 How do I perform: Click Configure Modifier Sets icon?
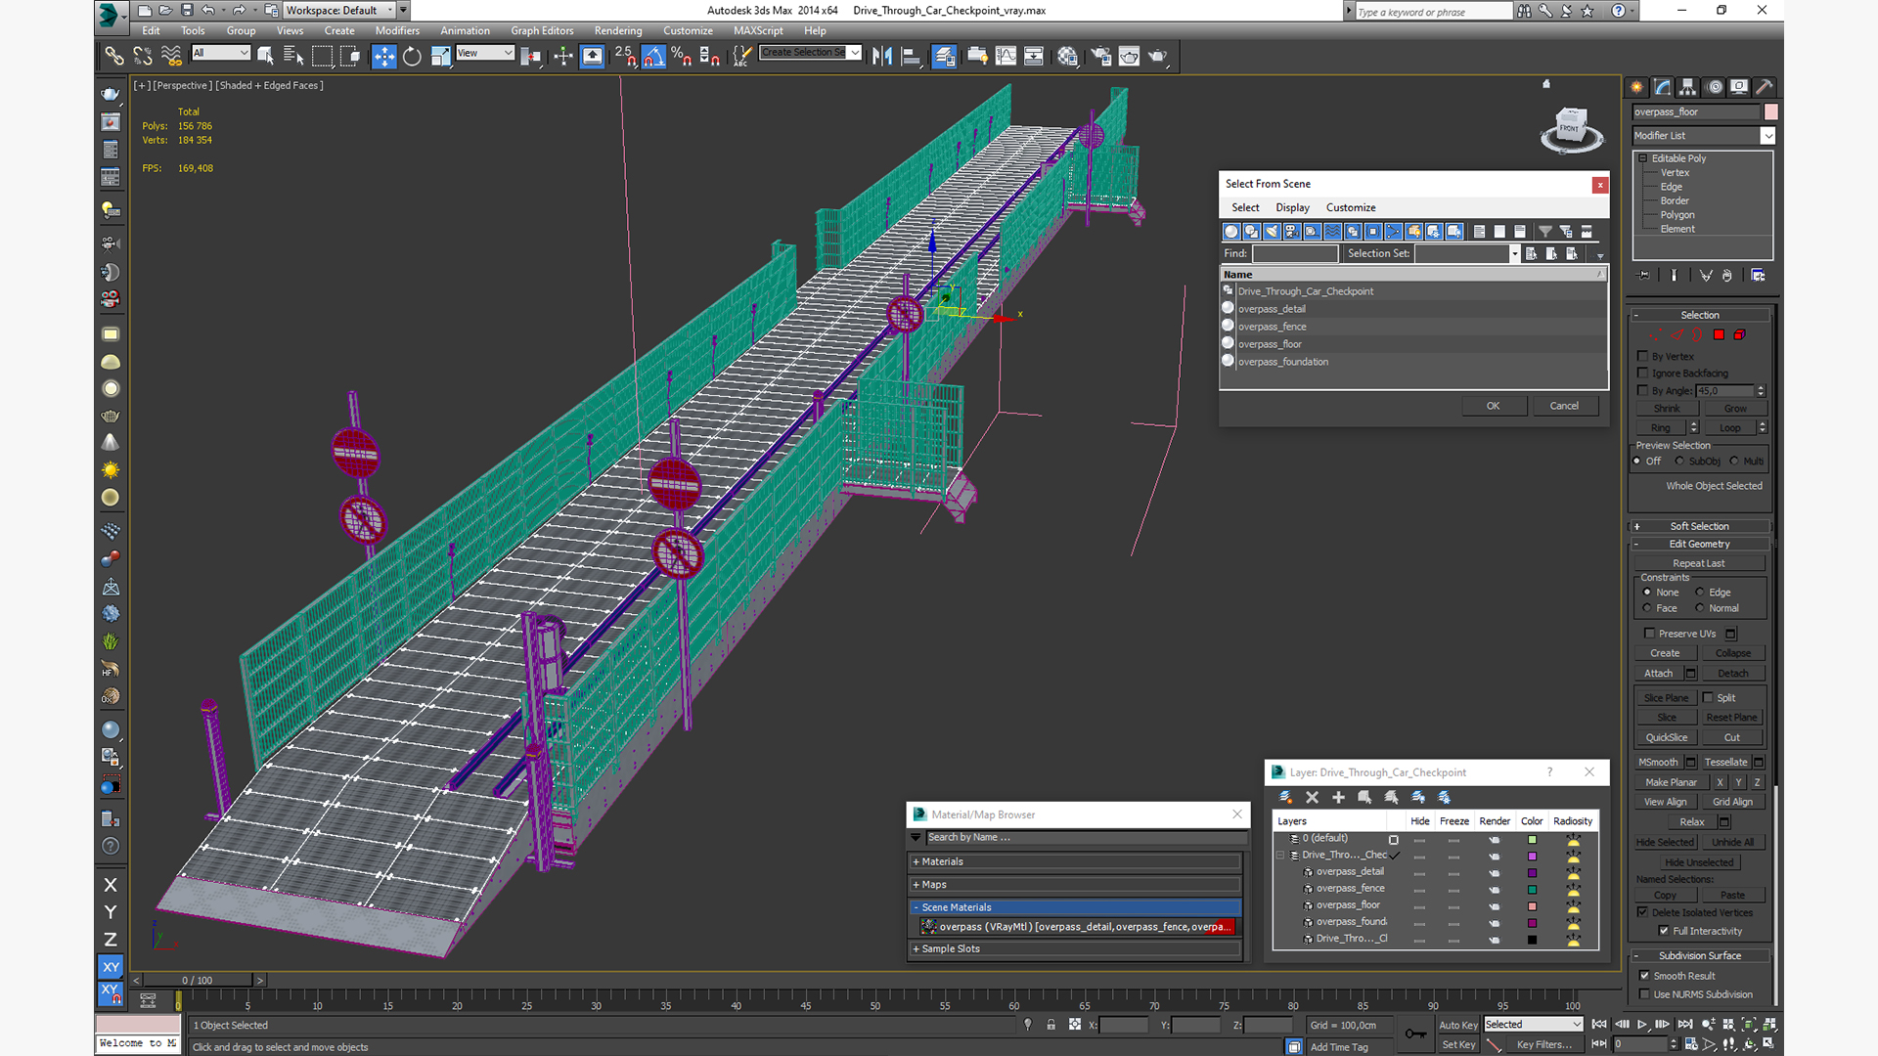click(1758, 276)
